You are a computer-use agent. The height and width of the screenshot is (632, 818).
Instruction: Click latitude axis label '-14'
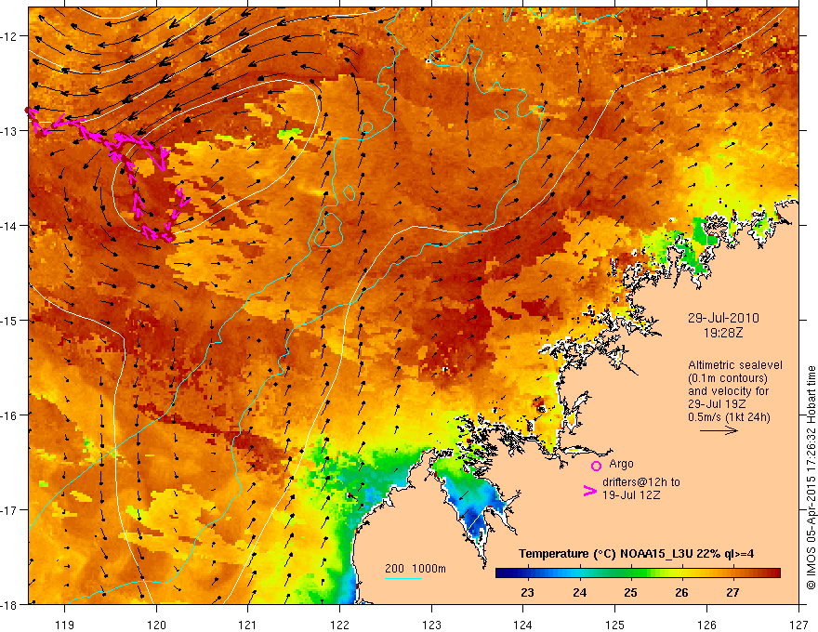click(x=9, y=226)
